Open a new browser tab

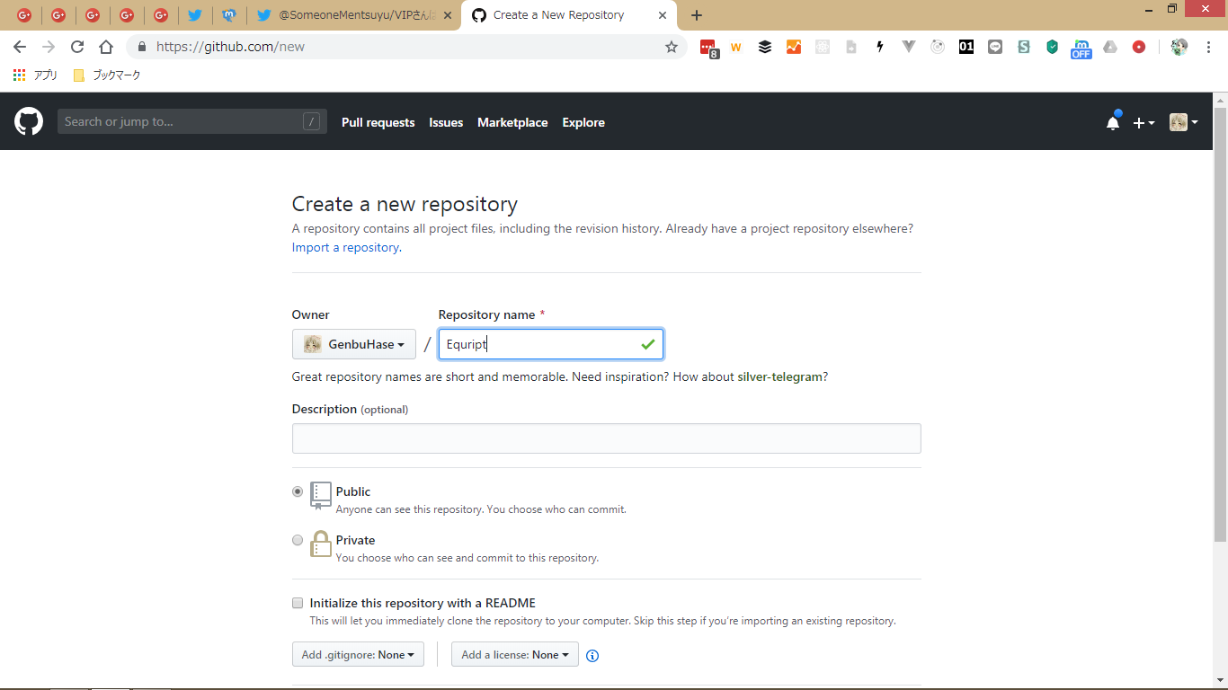(x=697, y=15)
